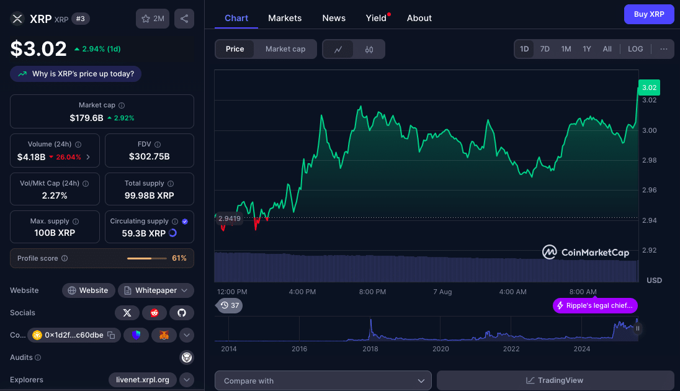
Task: Open livenet.xrpl.org explorer link
Action: [143, 380]
